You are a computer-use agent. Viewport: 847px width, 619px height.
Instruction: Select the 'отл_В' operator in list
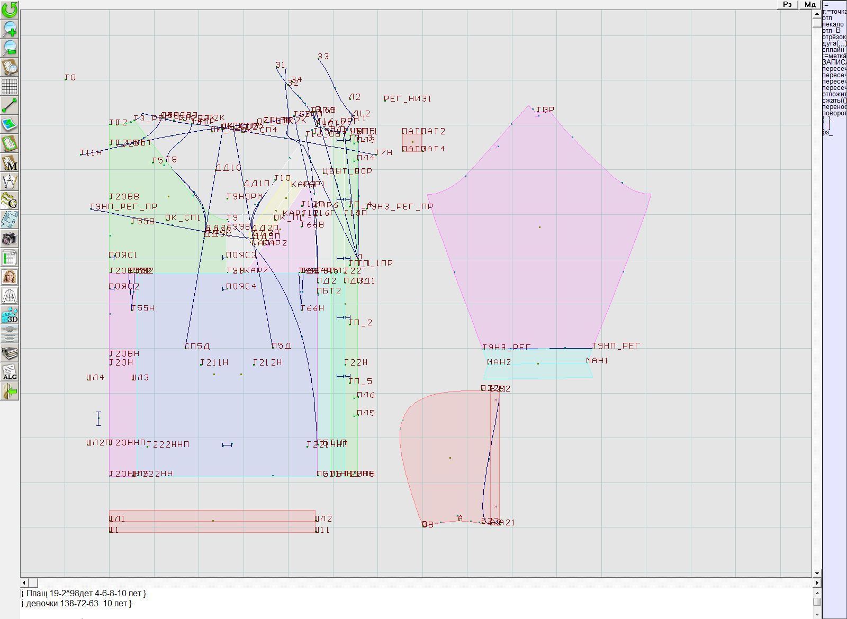(832, 31)
